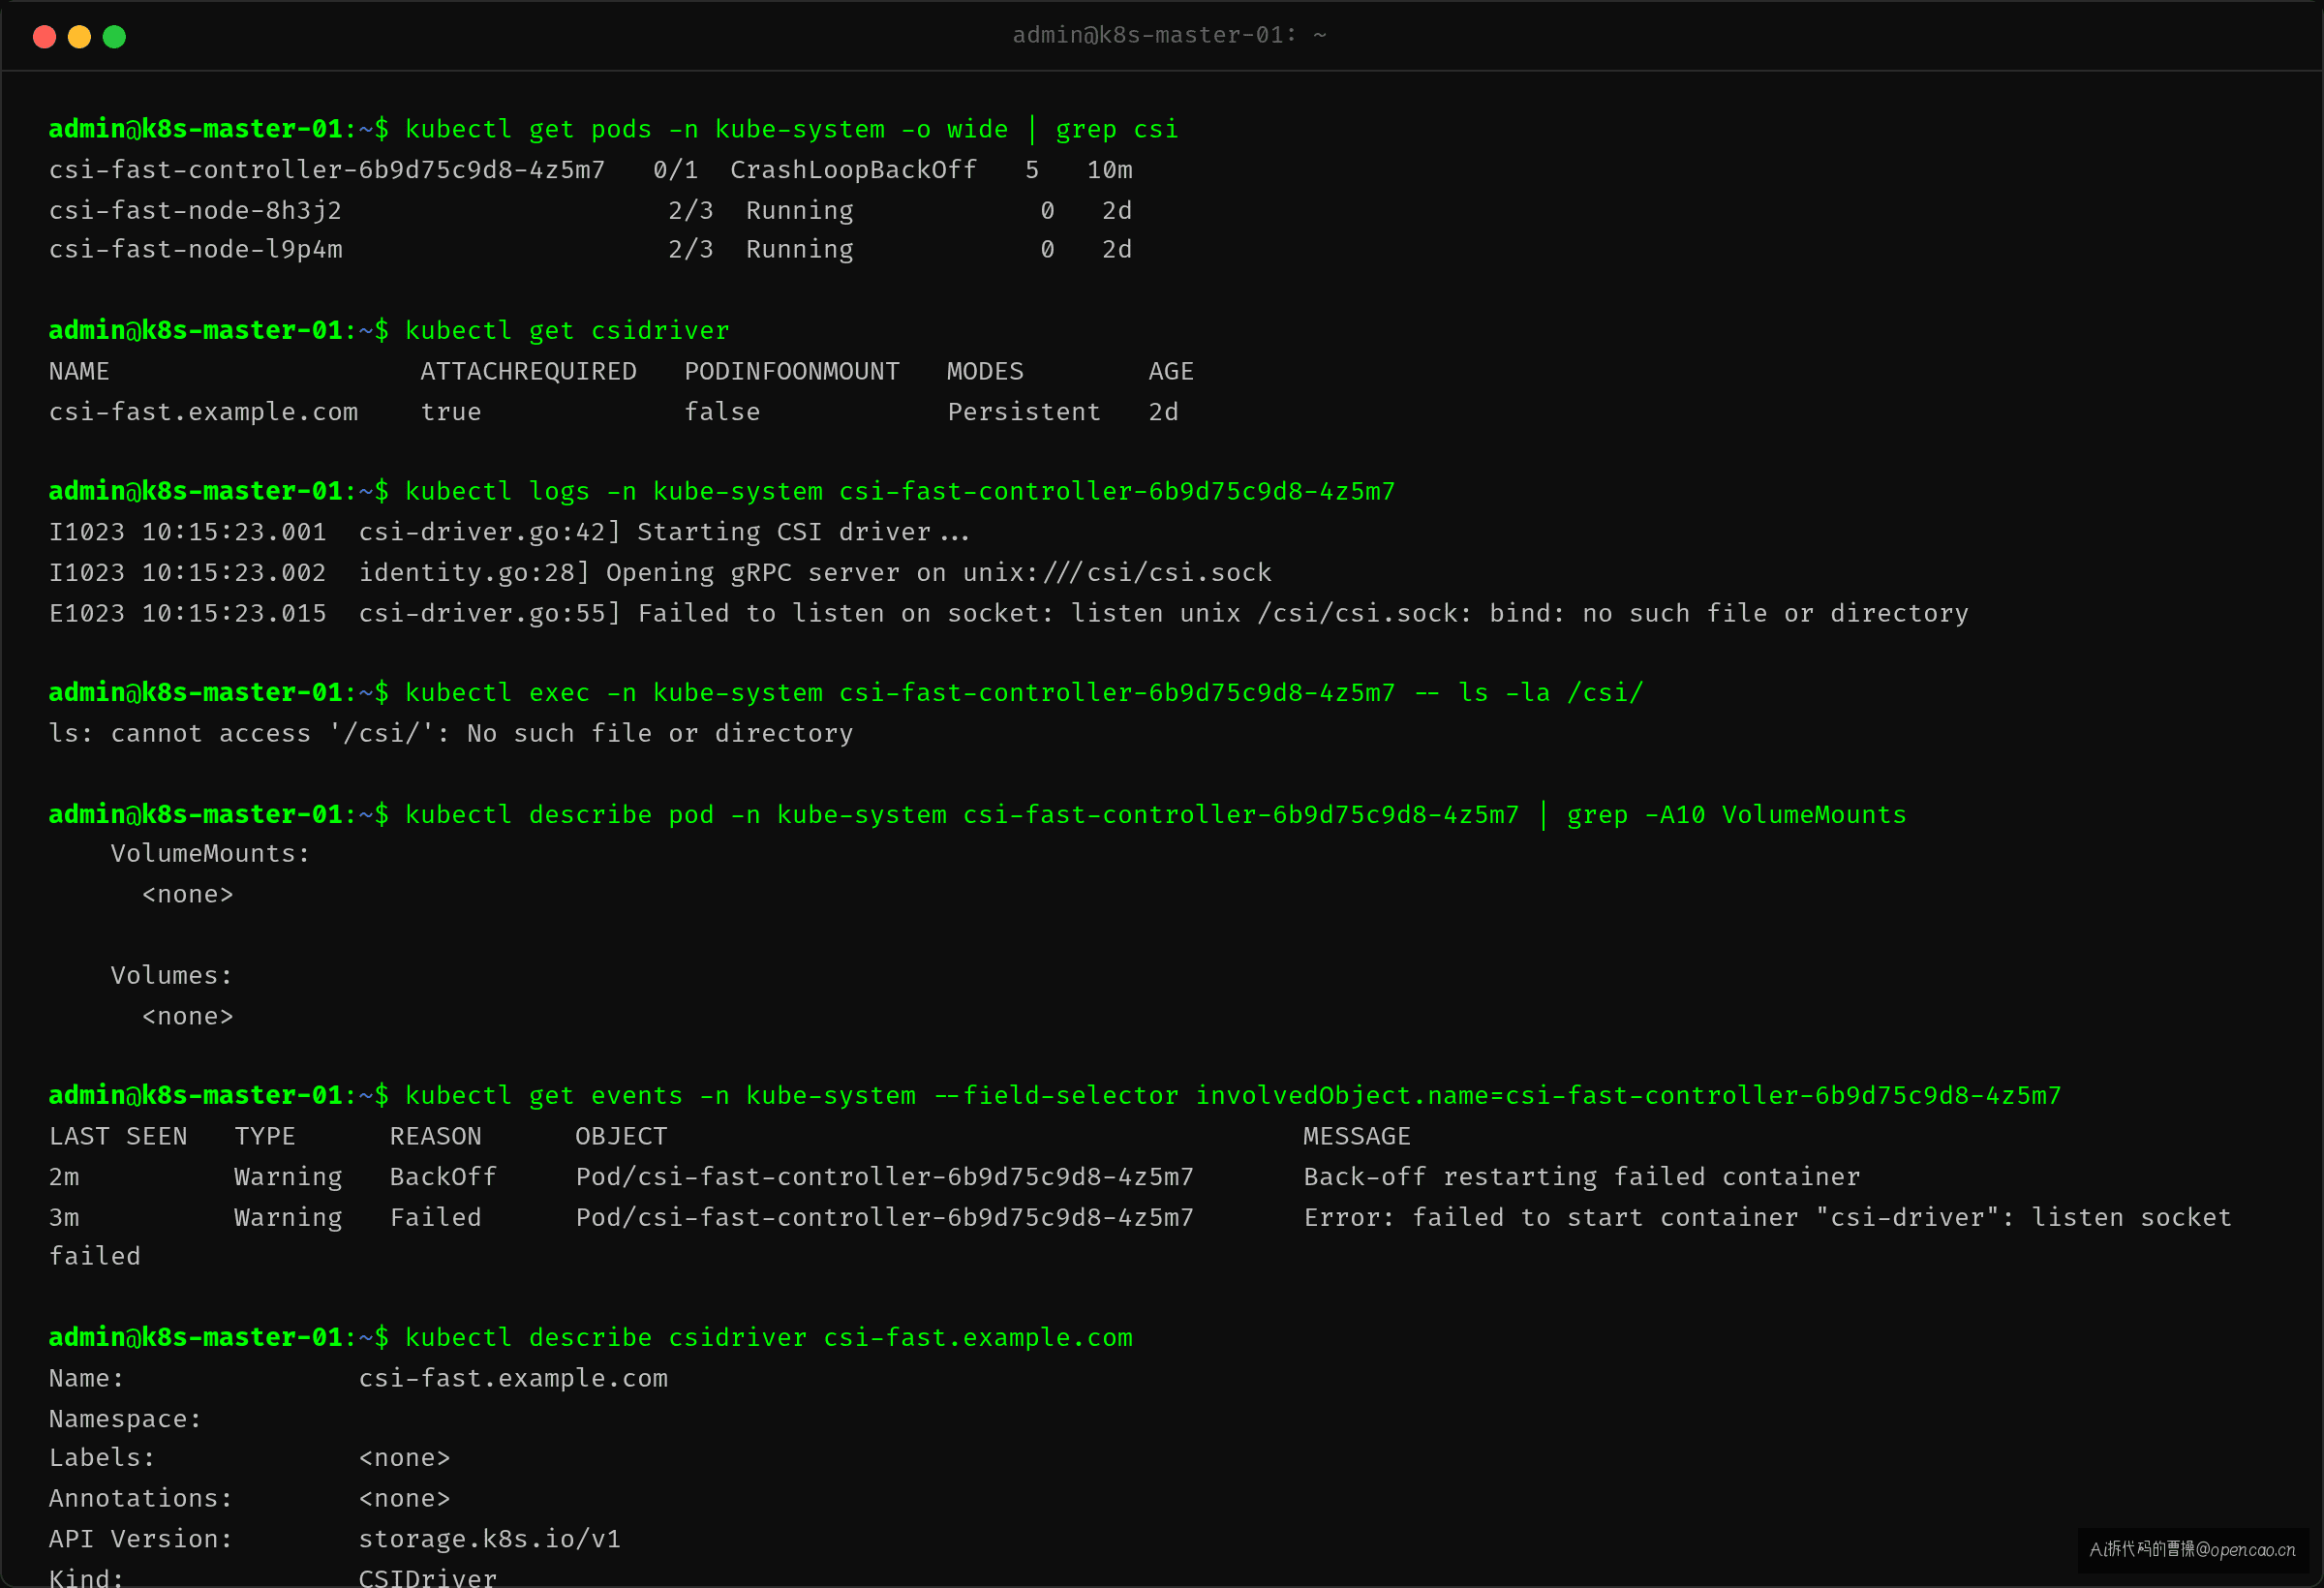Click pod name csi-fast-node-8h3j2

click(196, 211)
